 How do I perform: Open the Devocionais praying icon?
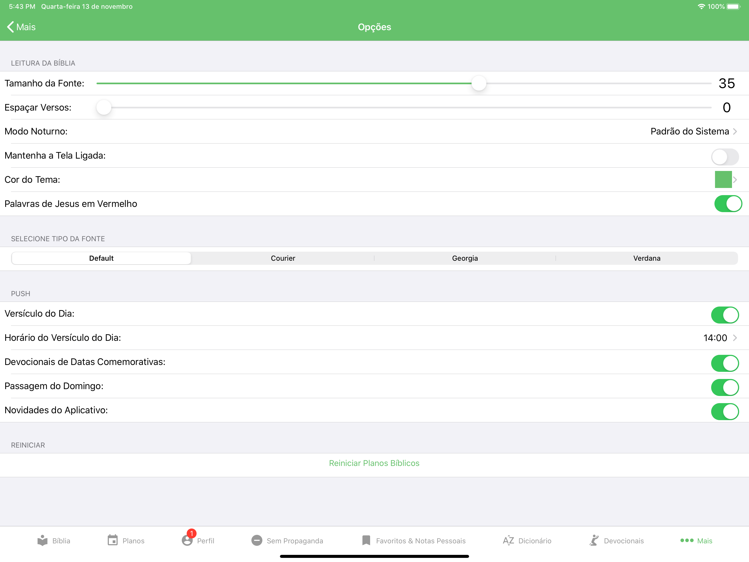(x=594, y=540)
